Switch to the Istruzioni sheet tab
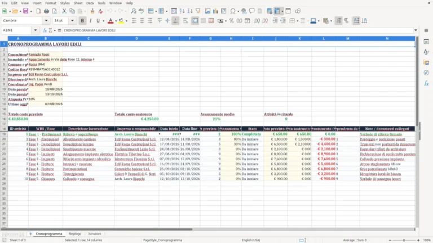The width and height of the screenshot is (433, 243). pos(95,233)
